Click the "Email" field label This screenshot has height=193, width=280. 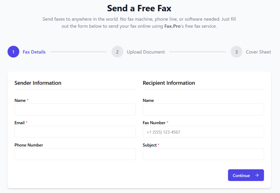pos(19,123)
